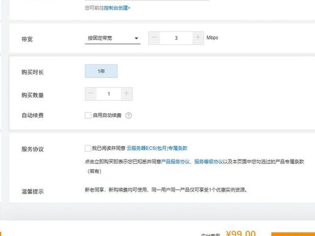315x236 pixels.
Task: Decrease bandwidth Mbps with minus button
Action: tap(154, 38)
